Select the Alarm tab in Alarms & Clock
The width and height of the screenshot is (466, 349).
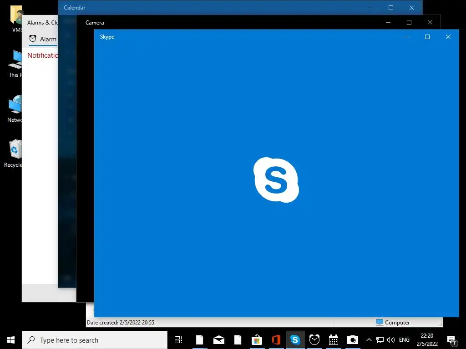tap(43, 39)
